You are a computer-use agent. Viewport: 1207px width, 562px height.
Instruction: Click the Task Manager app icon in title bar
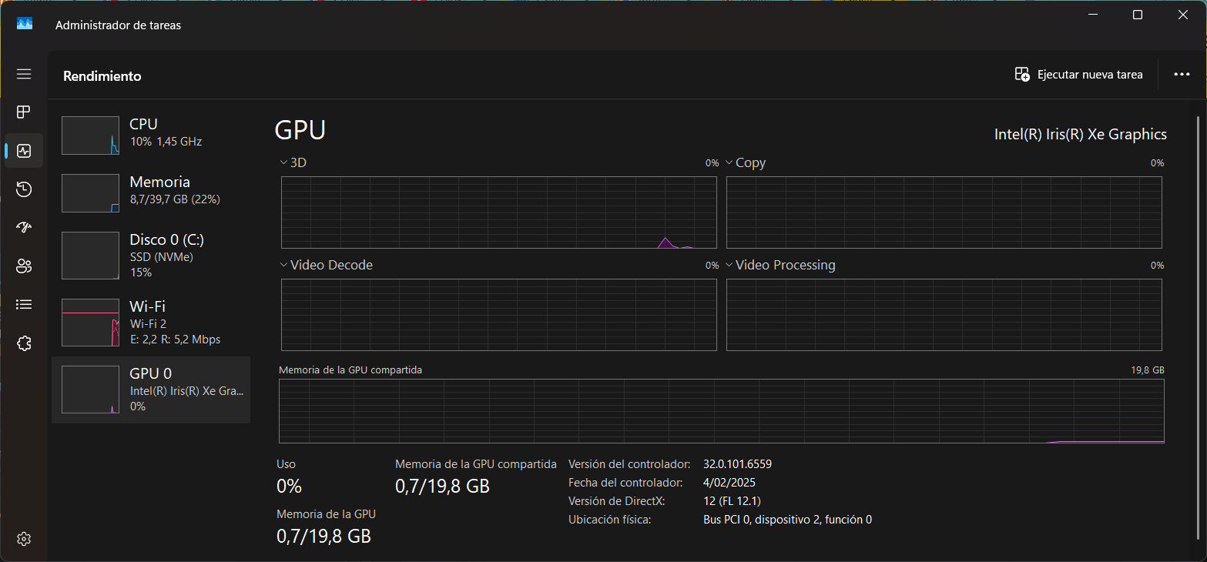pos(25,24)
